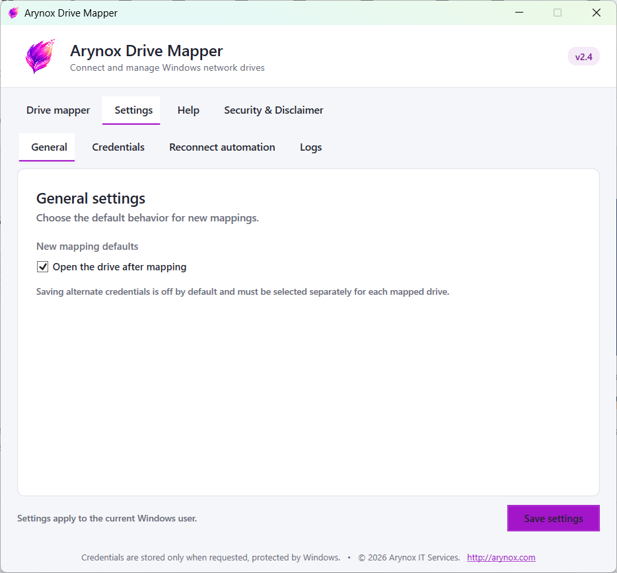Click the Save settings button
This screenshot has width=617, height=573.
tap(554, 518)
